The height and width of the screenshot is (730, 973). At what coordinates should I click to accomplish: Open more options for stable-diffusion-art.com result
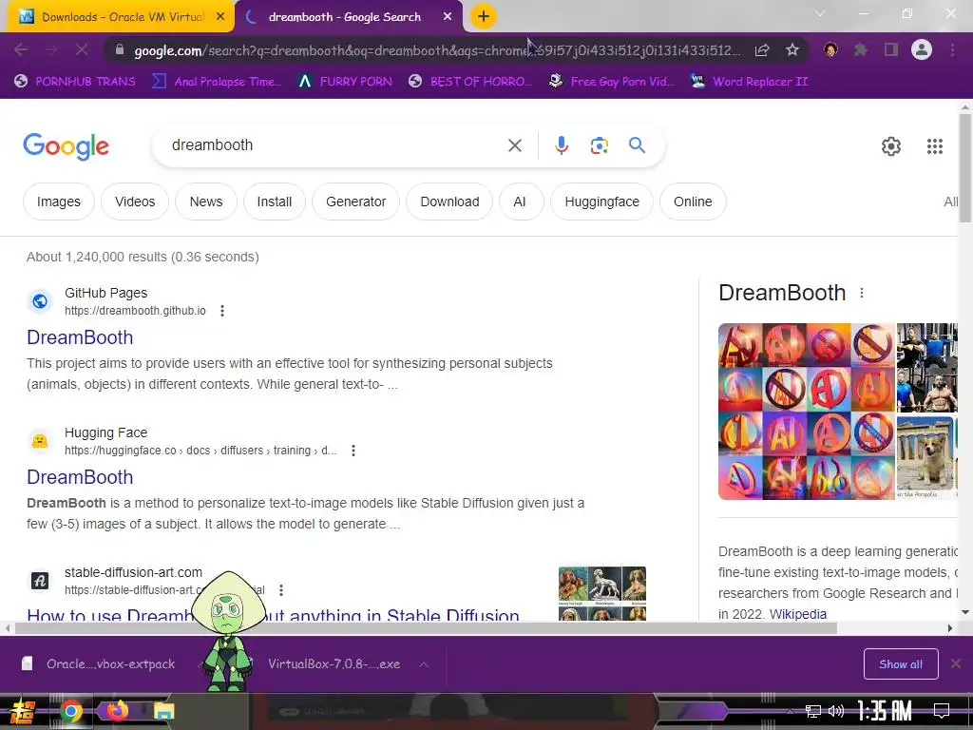point(281,589)
